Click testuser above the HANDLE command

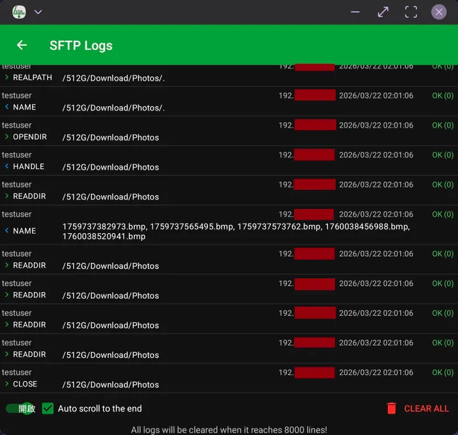(x=17, y=155)
